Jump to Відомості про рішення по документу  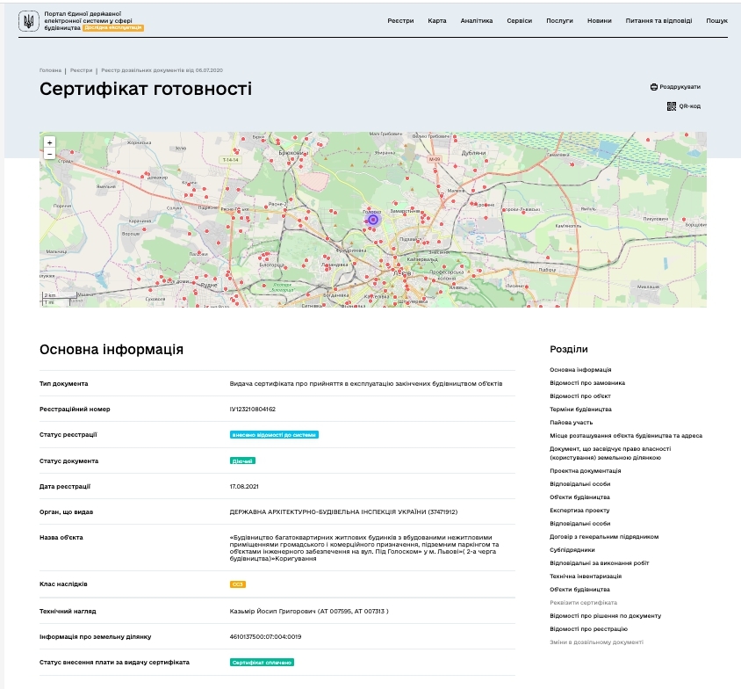(606, 616)
